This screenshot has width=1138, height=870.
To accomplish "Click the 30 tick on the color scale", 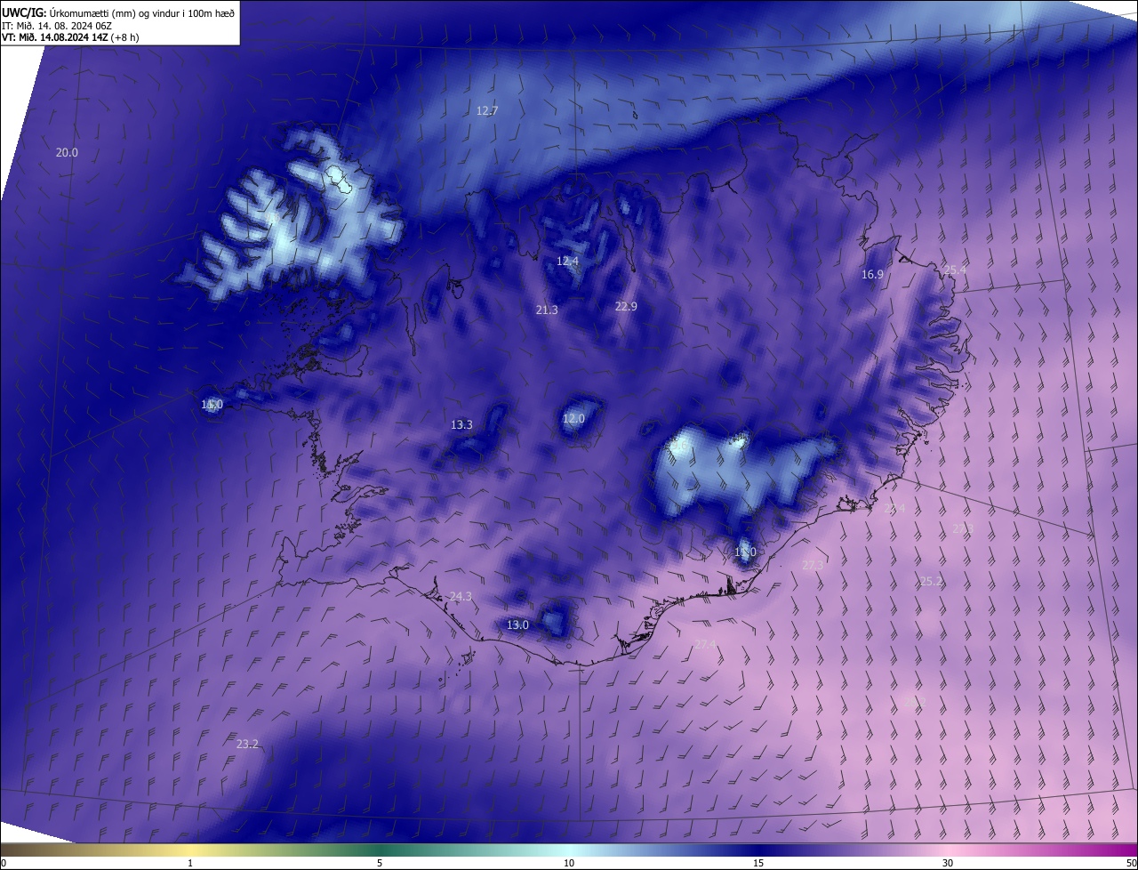I will pyautogui.click(x=948, y=863).
